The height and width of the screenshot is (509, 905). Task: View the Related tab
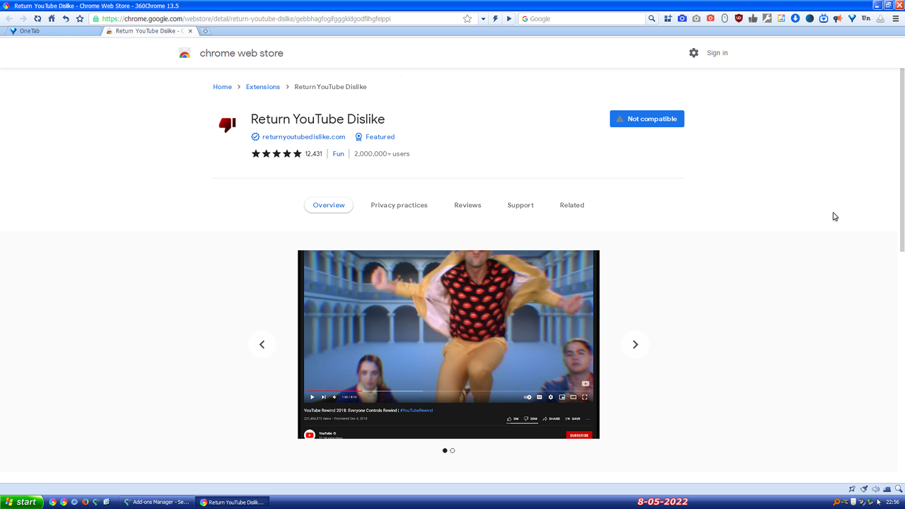point(572,205)
